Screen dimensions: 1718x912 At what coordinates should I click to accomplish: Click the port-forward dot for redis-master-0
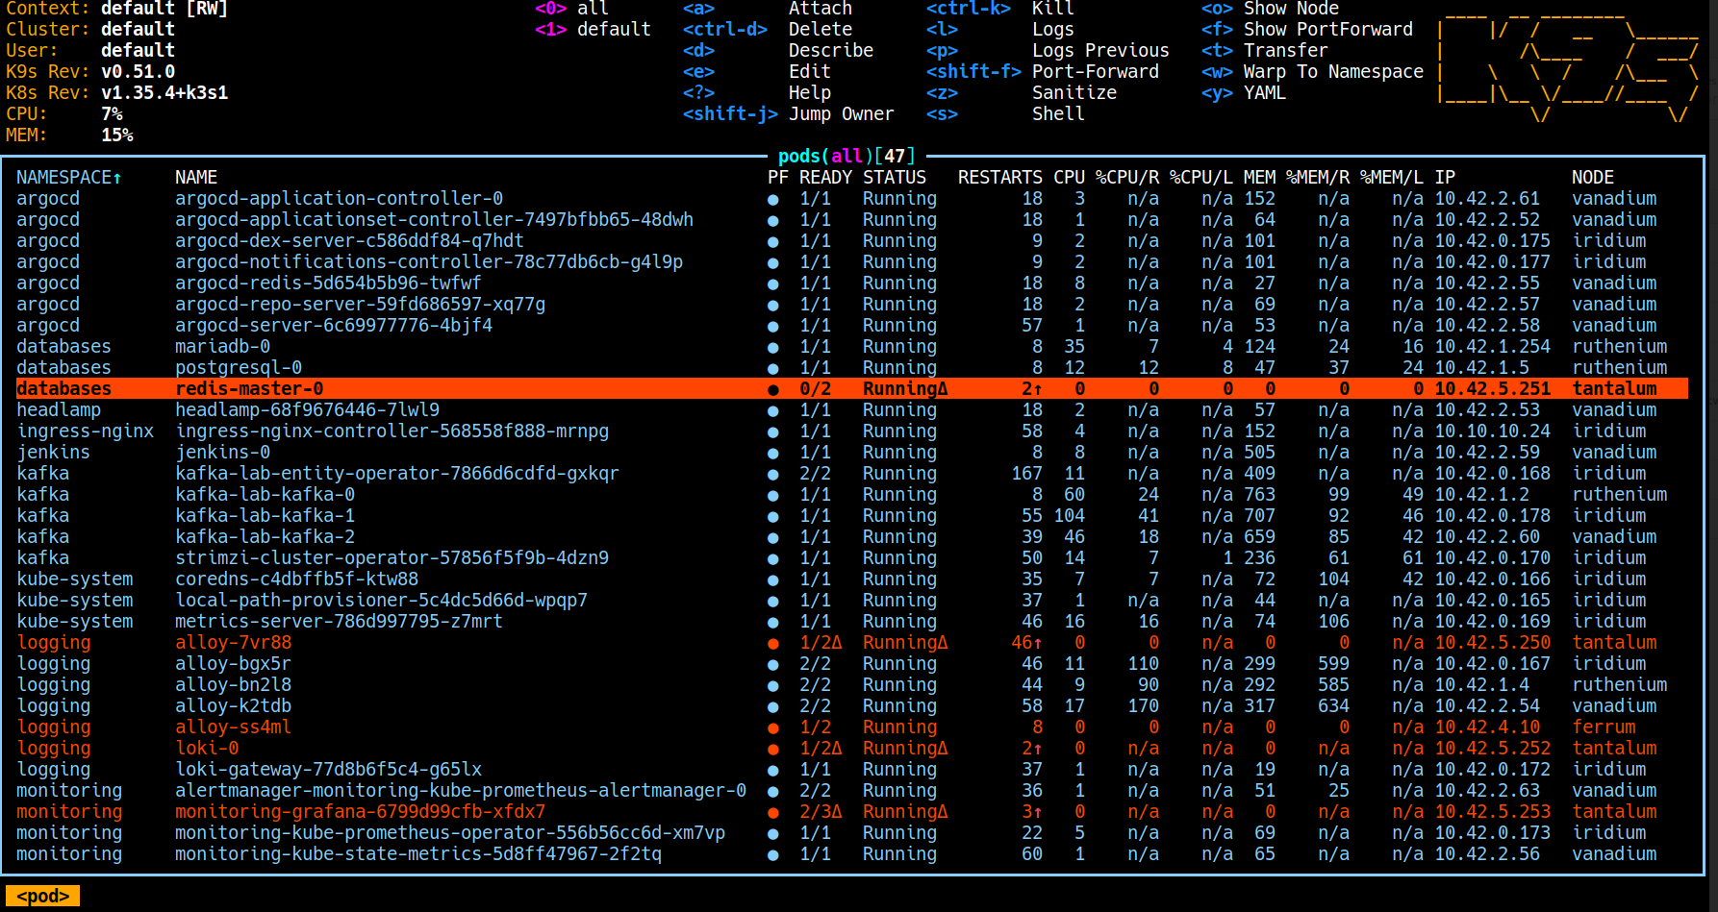773,389
